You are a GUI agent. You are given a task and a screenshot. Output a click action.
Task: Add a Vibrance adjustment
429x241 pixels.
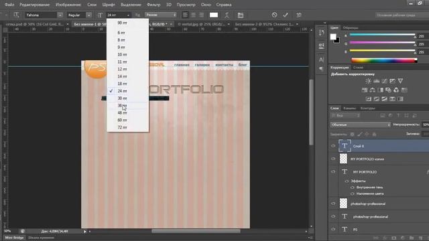(400, 81)
